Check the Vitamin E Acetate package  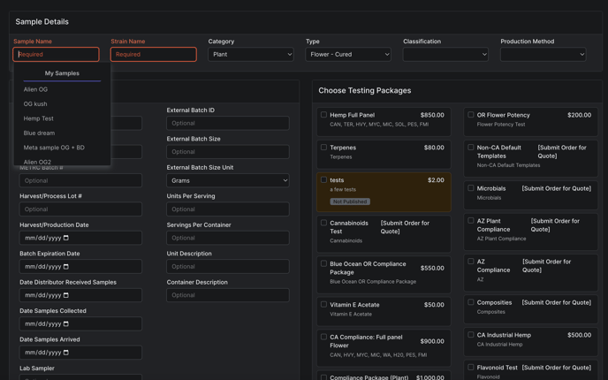coord(323,304)
